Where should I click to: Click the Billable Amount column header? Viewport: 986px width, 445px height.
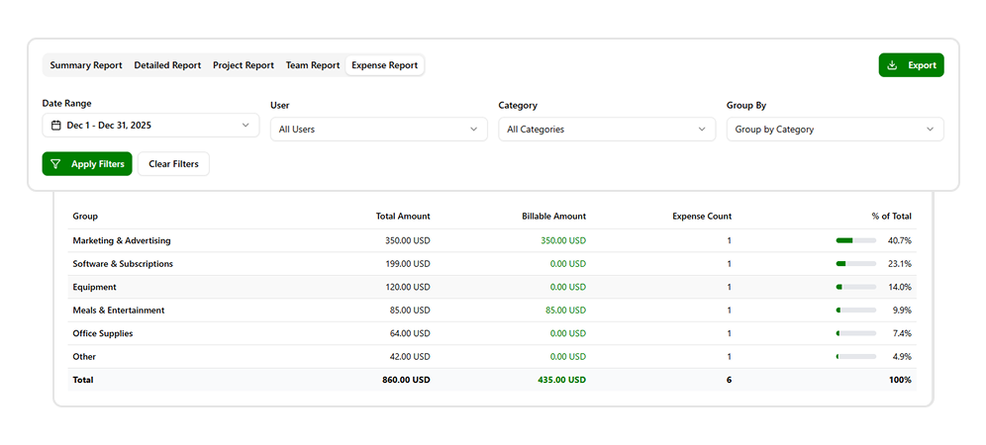pyautogui.click(x=554, y=217)
